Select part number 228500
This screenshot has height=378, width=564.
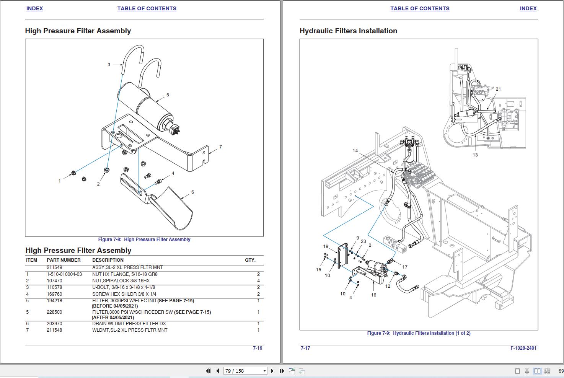(54, 312)
